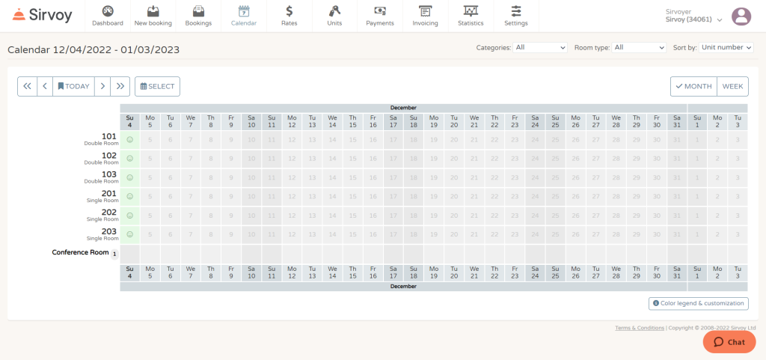
Task: Open Color legend & customization
Action: (699, 303)
